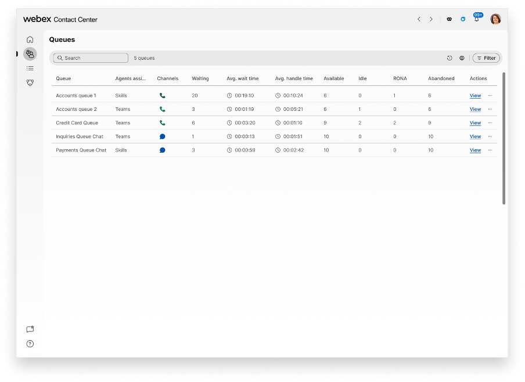The image size is (525, 382).
Task: Open more actions for Inquiries Queue Chat
Action: (490, 136)
